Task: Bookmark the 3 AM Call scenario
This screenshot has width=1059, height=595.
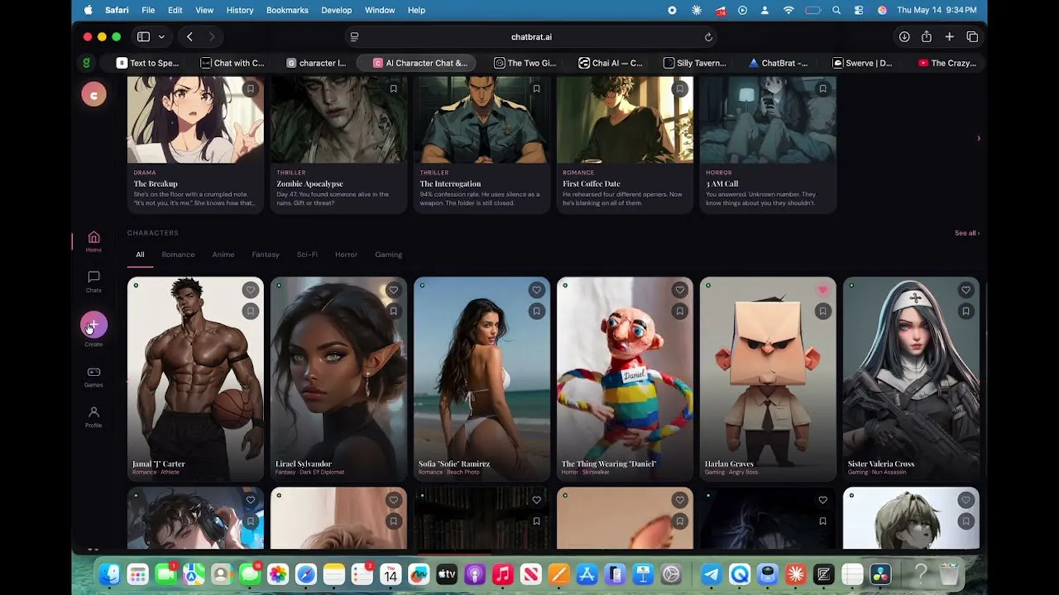Action: (x=823, y=89)
